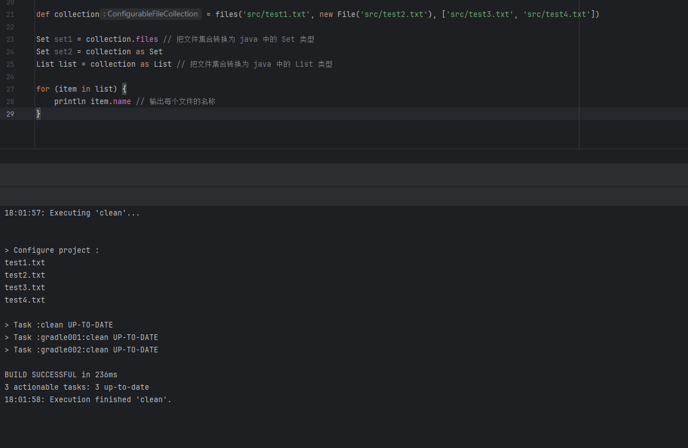This screenshot has height=448, width=688.
Task: Click "3 actionable tasks: 3 up-to-date" line
Action: click(x=77, y=387)
